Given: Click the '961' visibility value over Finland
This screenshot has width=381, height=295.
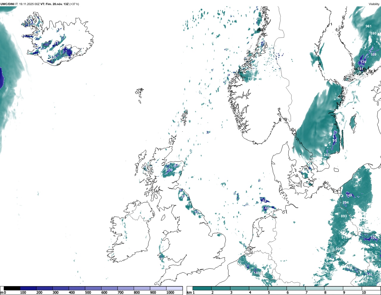Looking at the screenshot, I should coord(368,26).
